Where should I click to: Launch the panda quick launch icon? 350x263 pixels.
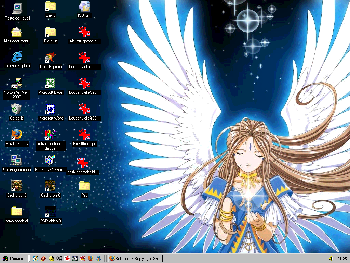click(x=75, y=259)
